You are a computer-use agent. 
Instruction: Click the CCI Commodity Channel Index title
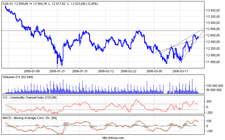(x=30, y=97)
